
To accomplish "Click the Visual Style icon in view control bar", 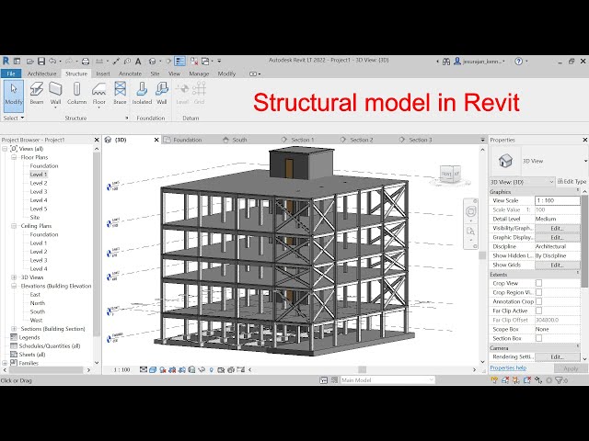I will pos(153,369).
